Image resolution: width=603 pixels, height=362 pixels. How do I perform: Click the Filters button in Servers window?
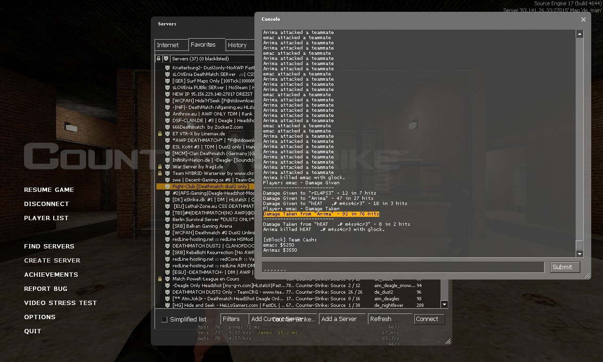[x=234, y=319]
